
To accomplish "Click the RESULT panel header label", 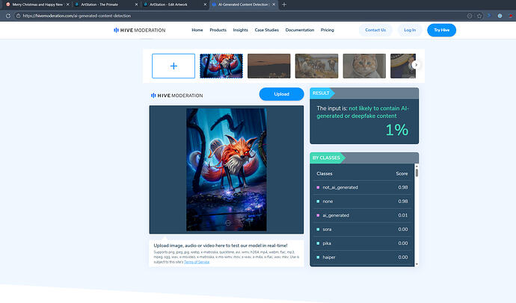I will [321, 93].
